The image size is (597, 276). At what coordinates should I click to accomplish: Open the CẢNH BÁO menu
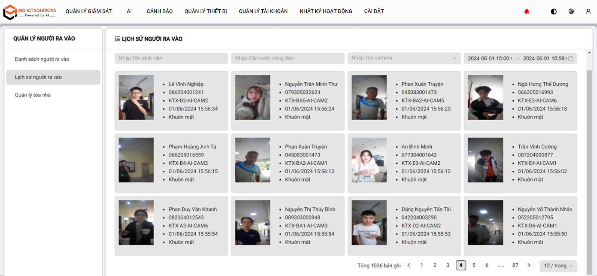(159, 11)
